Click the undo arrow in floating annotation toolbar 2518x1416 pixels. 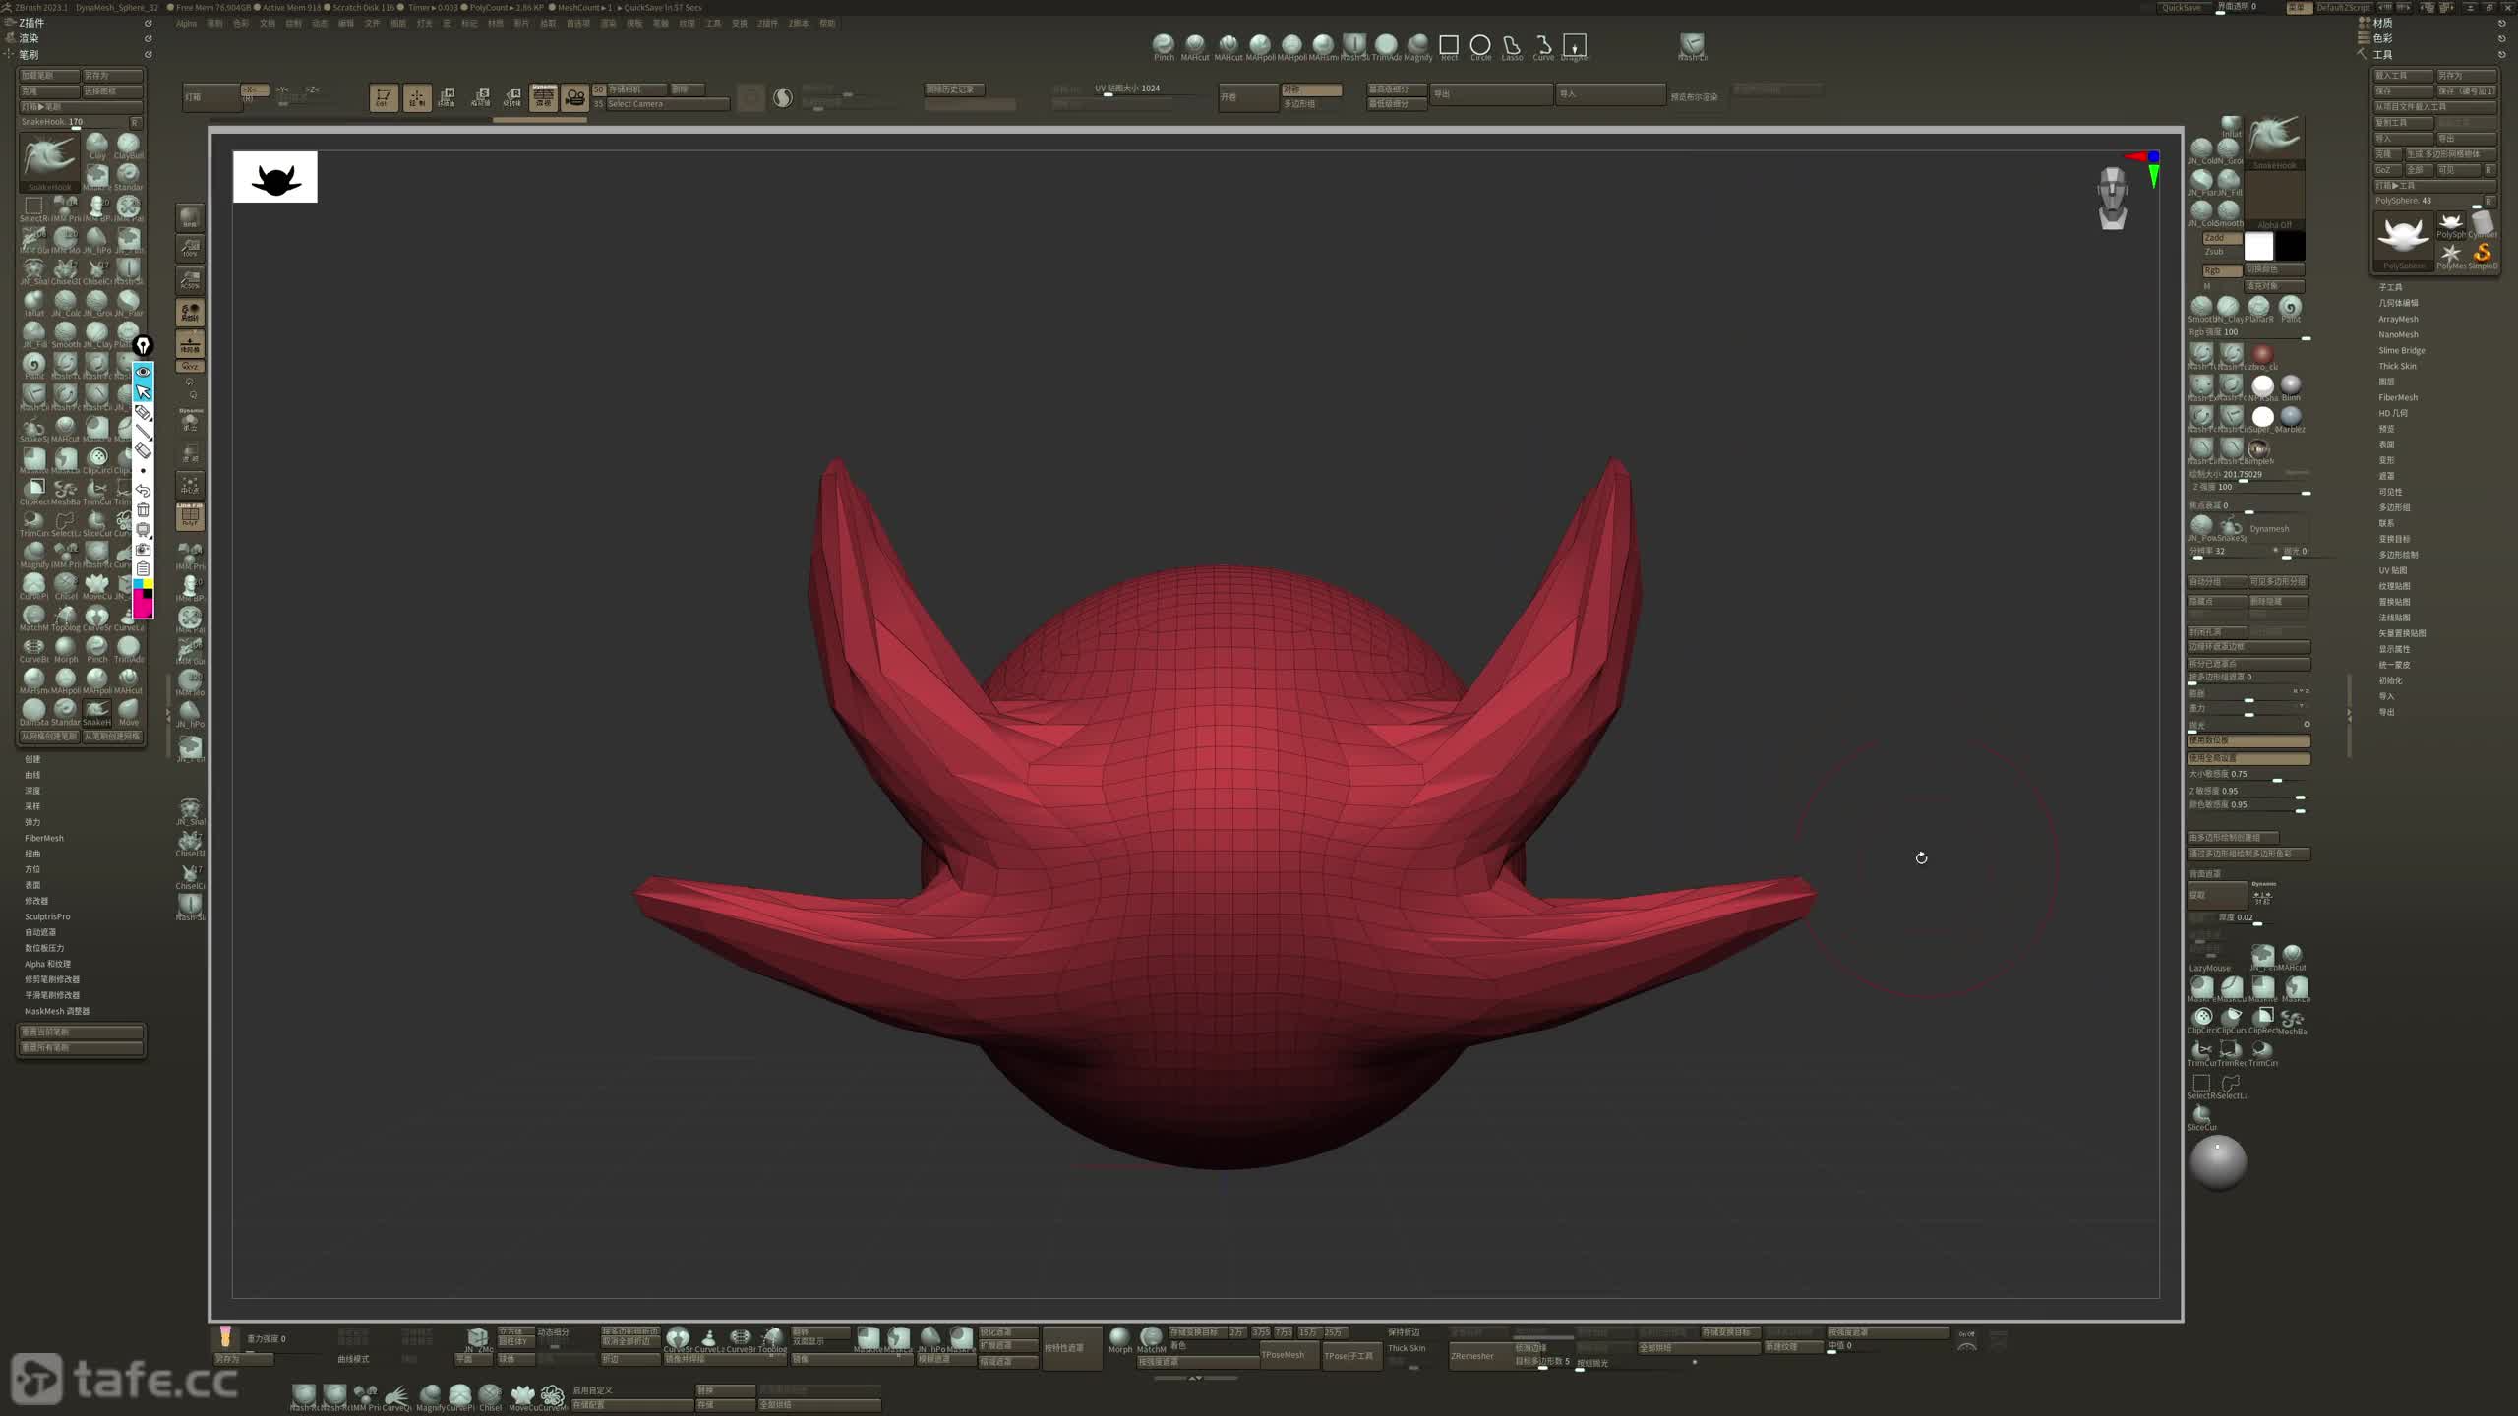coord(143,490)
